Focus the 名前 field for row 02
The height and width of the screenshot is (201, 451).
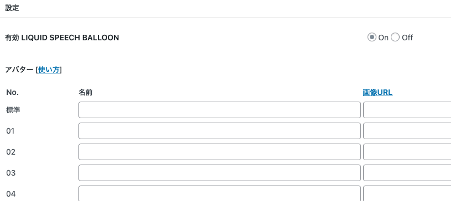(x=219, y=152)
